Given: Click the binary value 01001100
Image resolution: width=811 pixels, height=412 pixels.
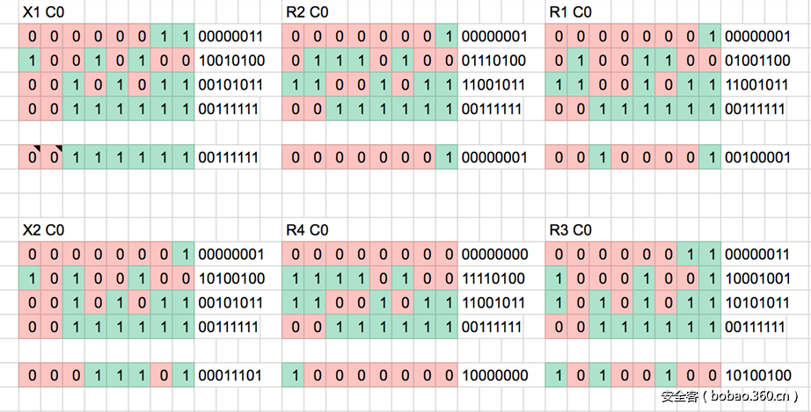Looking at the screenshot, I should 757,61.
